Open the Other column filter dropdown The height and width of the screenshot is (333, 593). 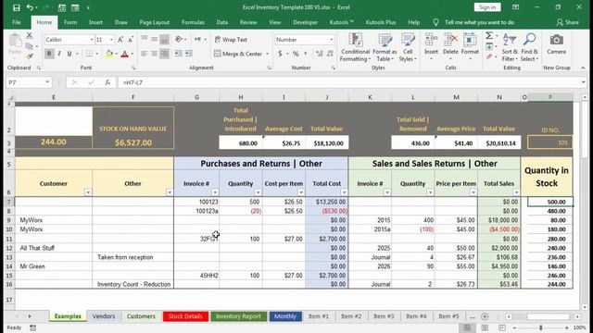pos(170,192)
